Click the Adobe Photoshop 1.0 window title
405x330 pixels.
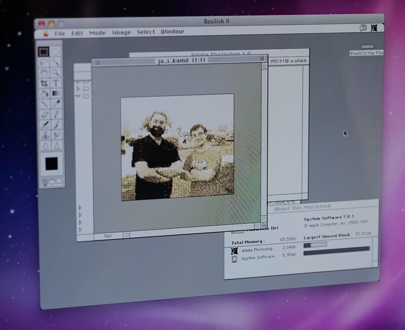coord(221,54)
